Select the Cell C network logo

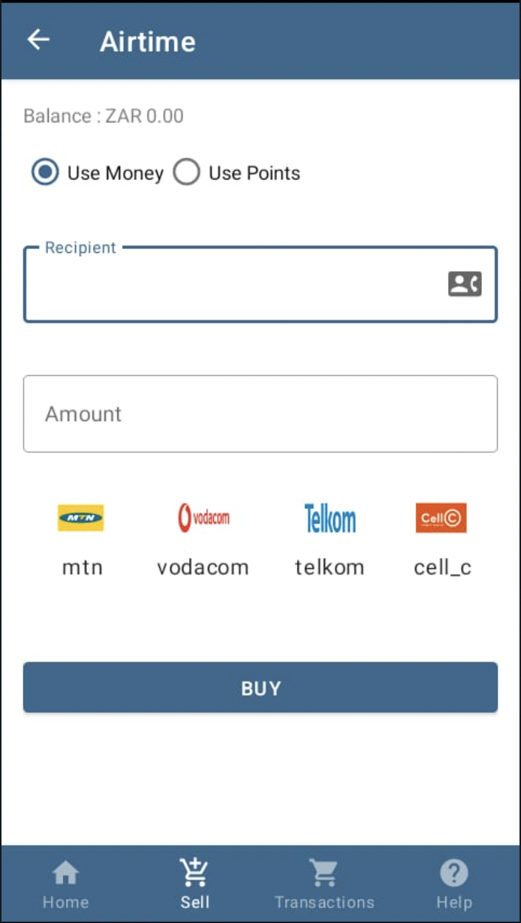441,518
